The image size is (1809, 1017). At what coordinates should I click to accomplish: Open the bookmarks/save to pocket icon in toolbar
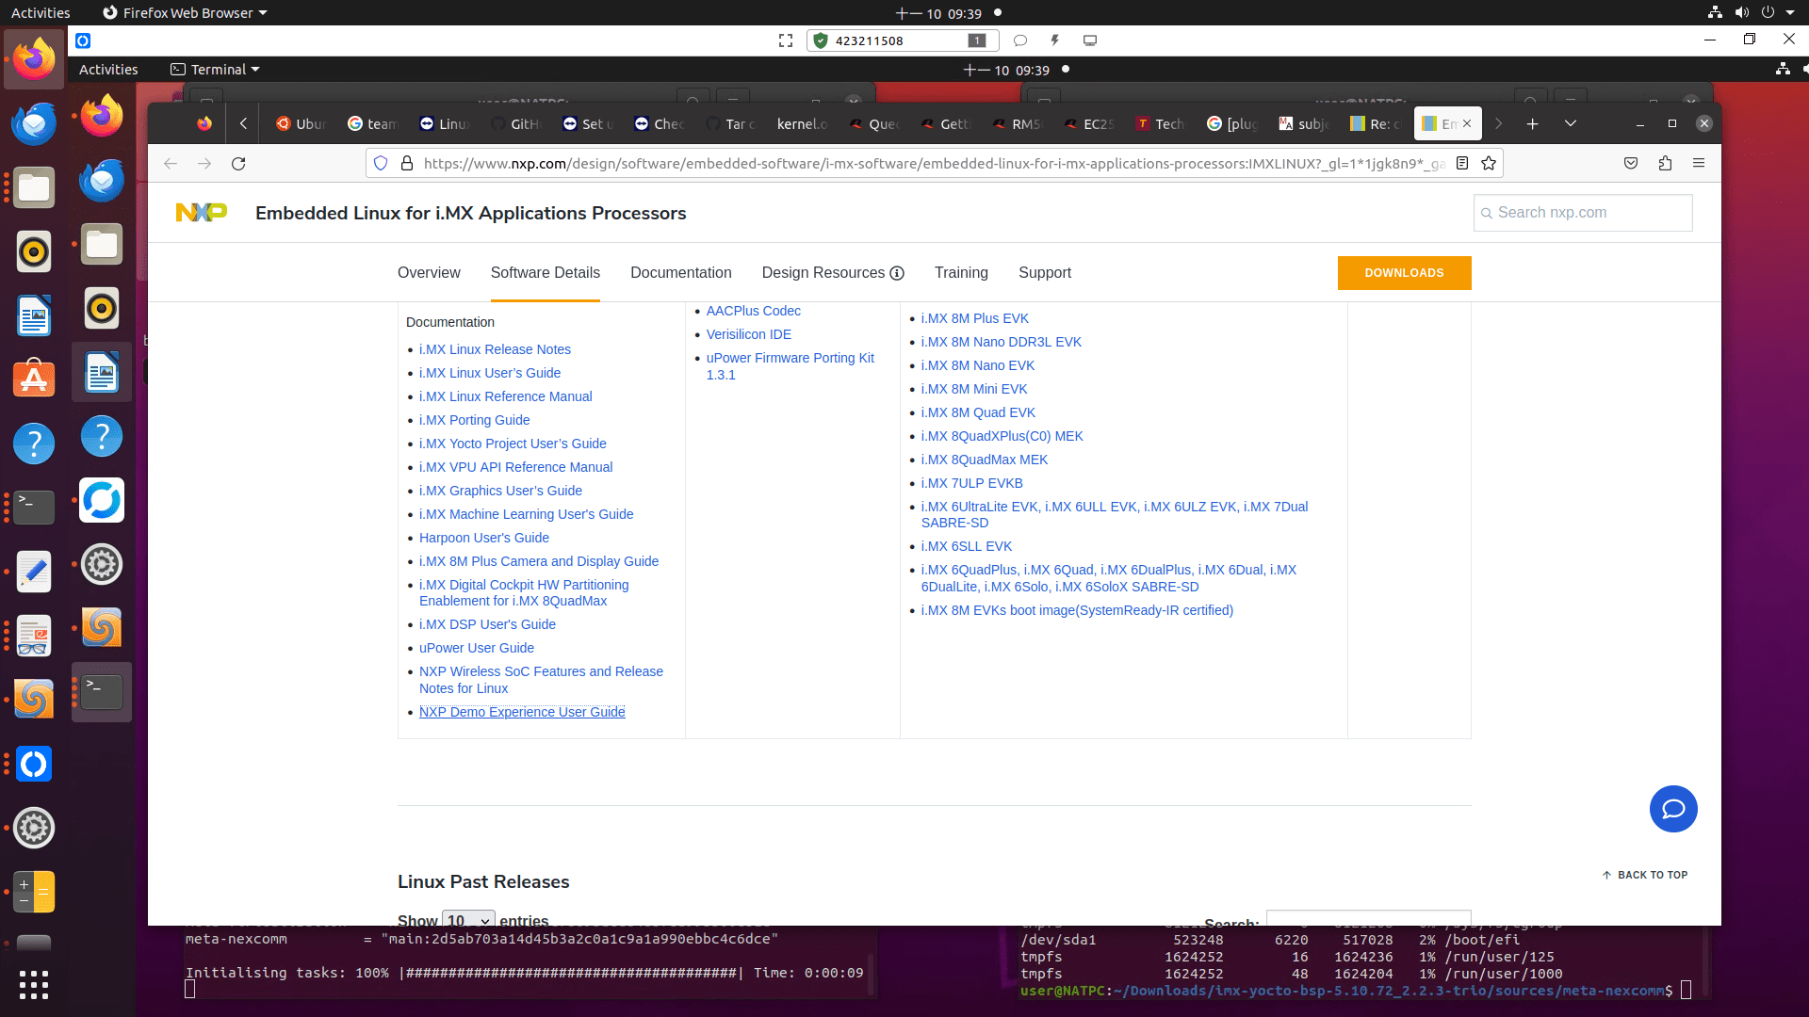click(1631, 163)
